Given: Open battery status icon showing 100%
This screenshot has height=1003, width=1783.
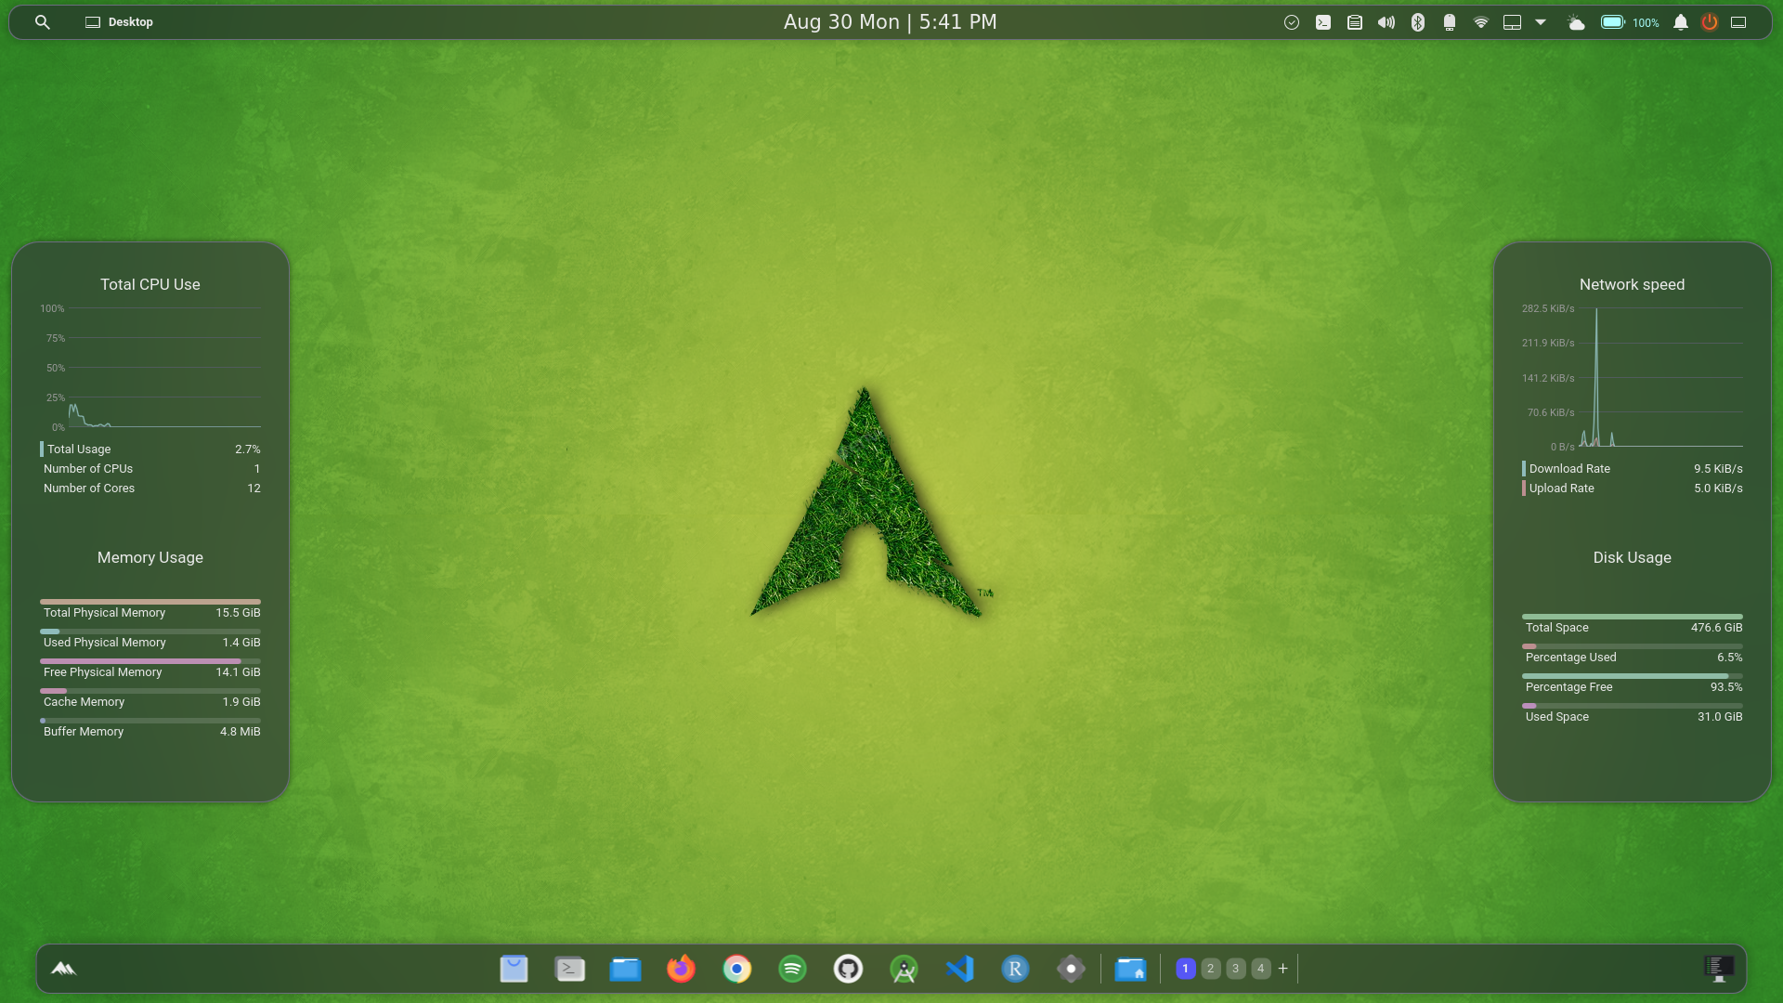Looking at the screenshot, I should [x=1630, y=22].
